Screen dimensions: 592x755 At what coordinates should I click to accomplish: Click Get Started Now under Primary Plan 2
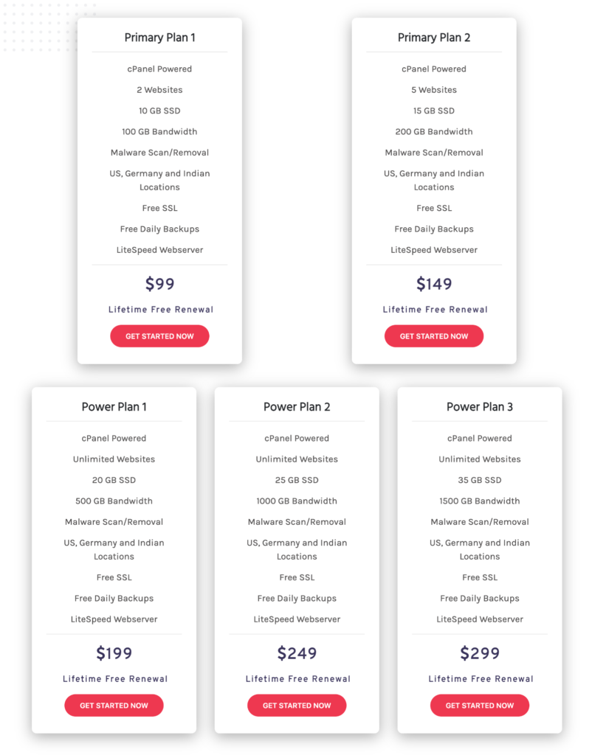pyautogui.click(x=434, y=336)
